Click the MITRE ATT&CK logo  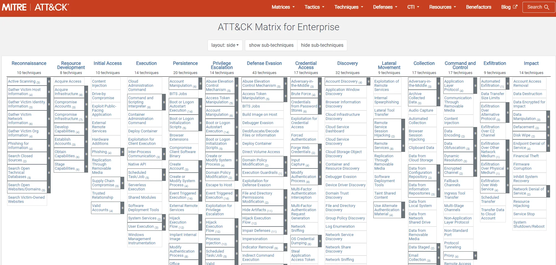point(35,7)
